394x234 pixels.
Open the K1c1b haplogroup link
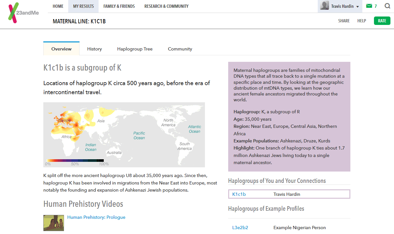tap(239, 194)
